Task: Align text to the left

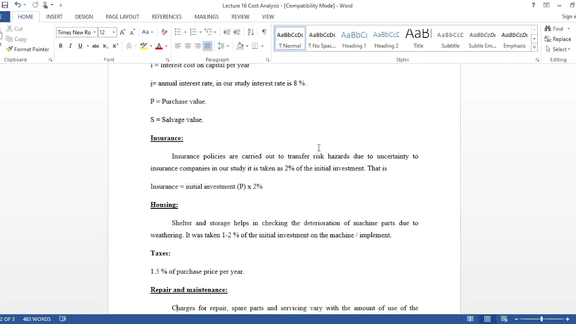Action: pyautogui.click(x=178, y=46)
